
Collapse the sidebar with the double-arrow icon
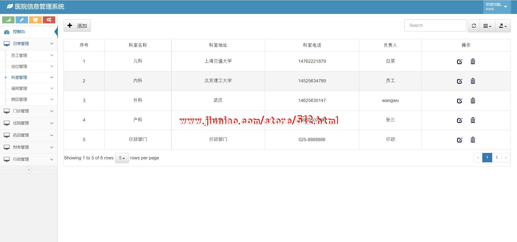(29, 170)
